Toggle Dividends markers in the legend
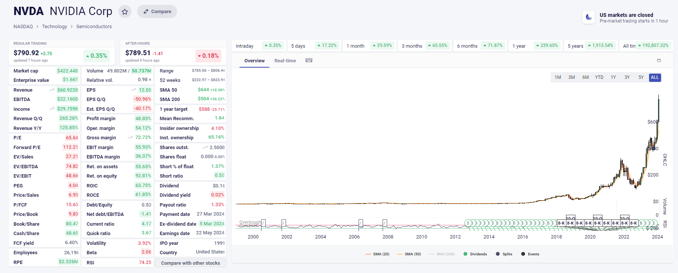The image size is (678, 273). (x=475, y=254)
